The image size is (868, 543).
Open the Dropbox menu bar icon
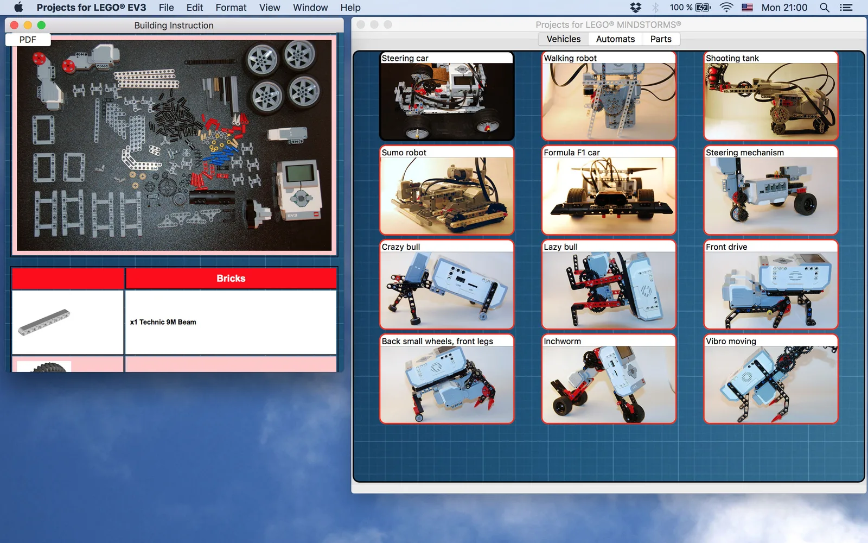point(635,8)
